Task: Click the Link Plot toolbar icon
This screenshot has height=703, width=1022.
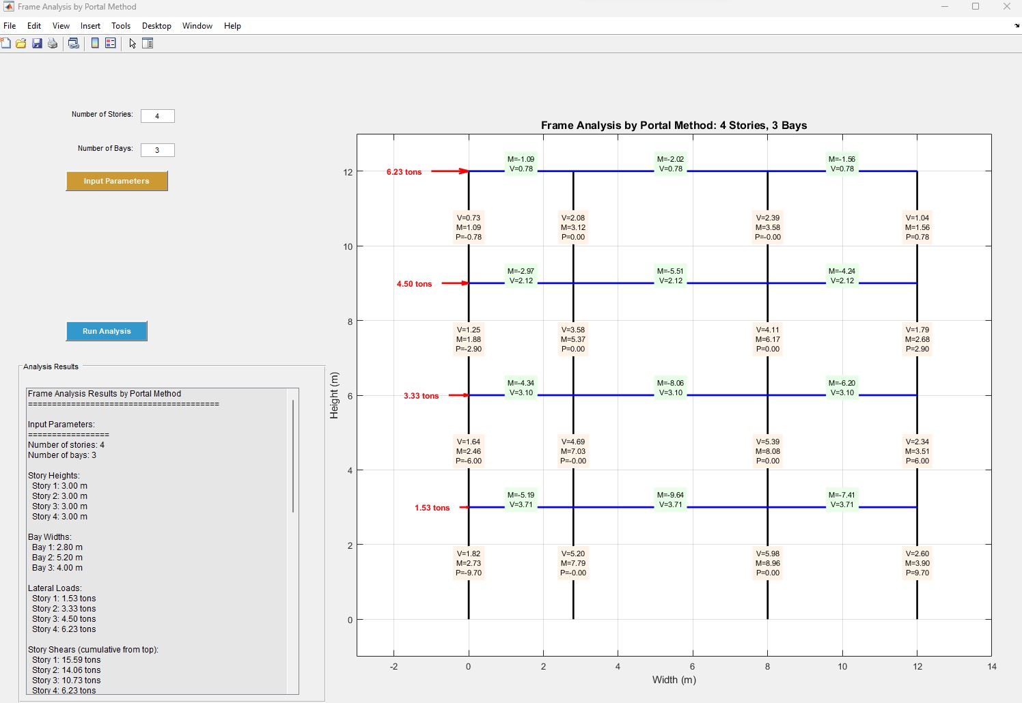Action: click(74, 44)
